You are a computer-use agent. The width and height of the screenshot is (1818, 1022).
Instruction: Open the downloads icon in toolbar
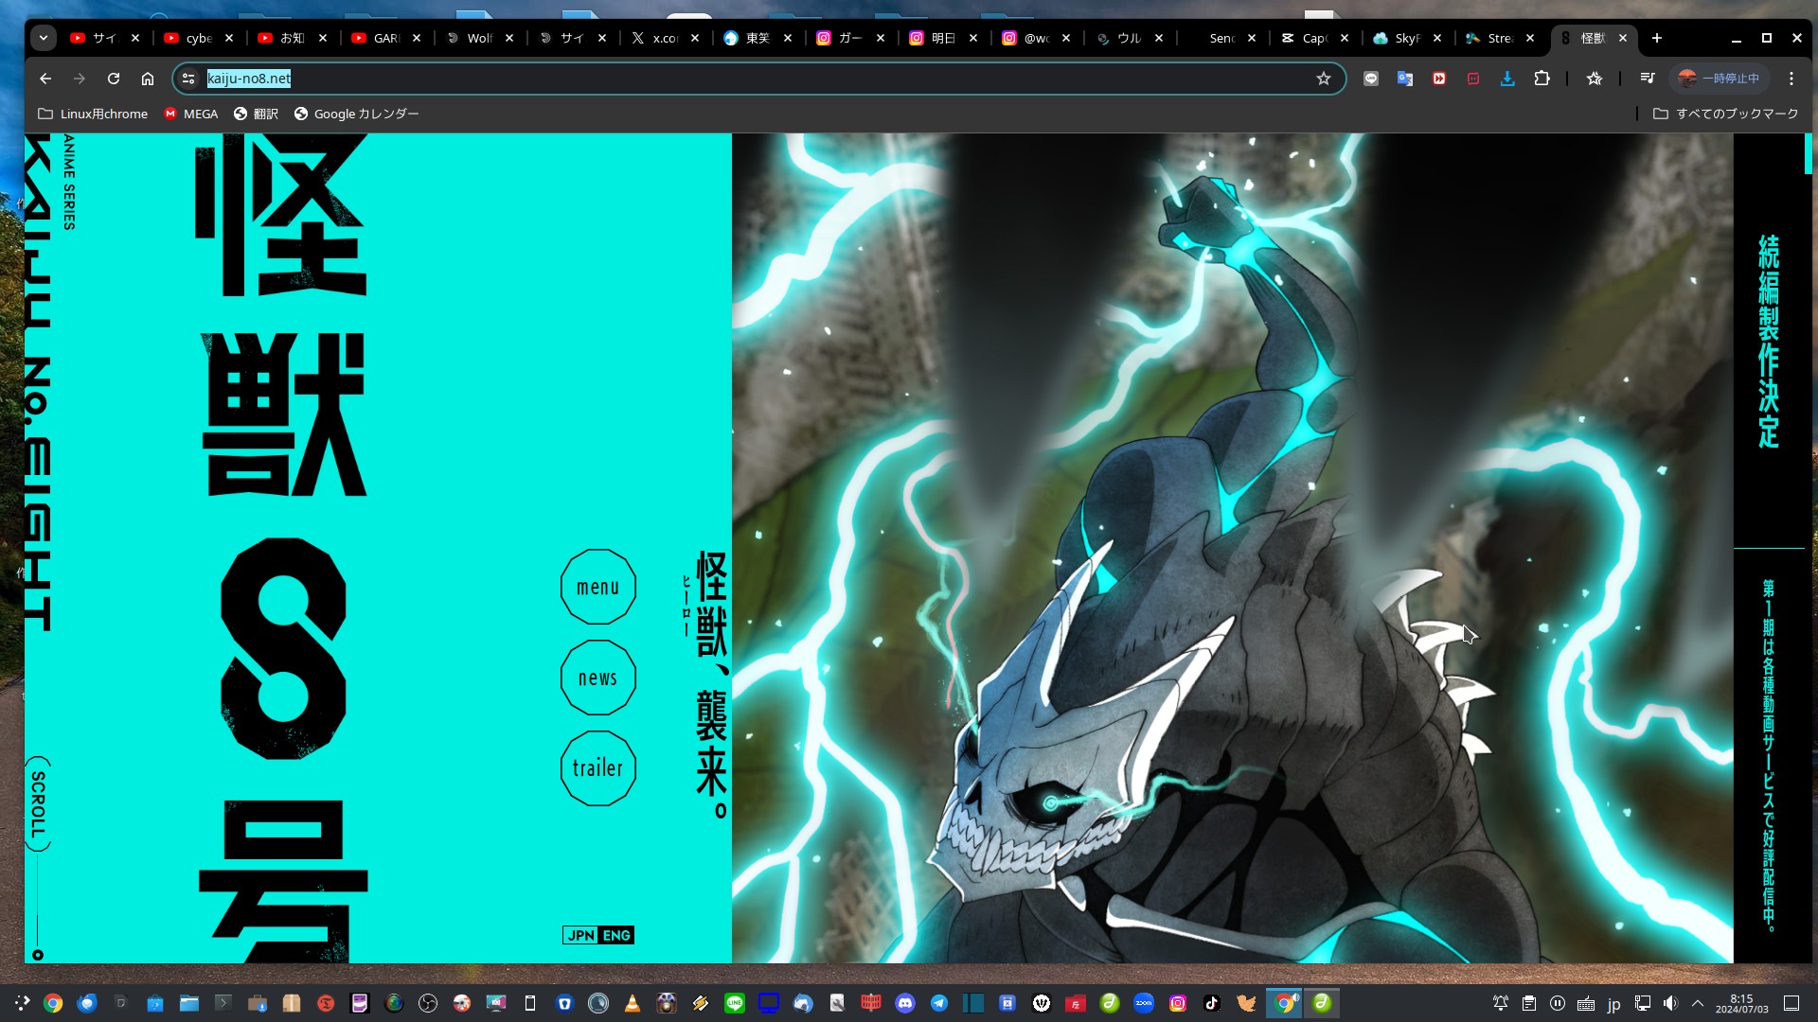1507,79
